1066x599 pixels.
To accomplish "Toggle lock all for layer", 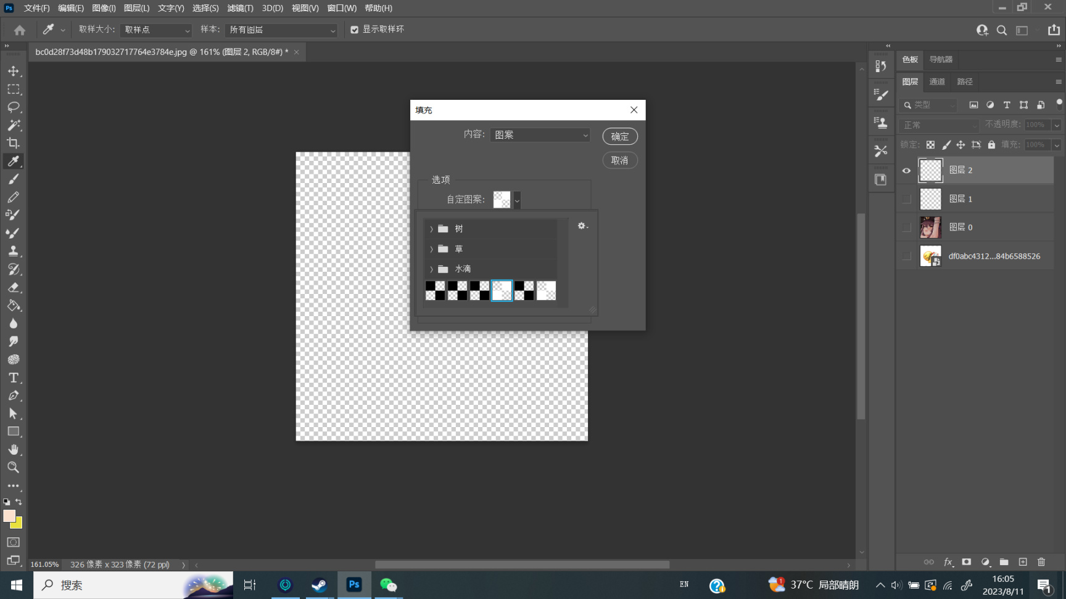I will (991, 145).
